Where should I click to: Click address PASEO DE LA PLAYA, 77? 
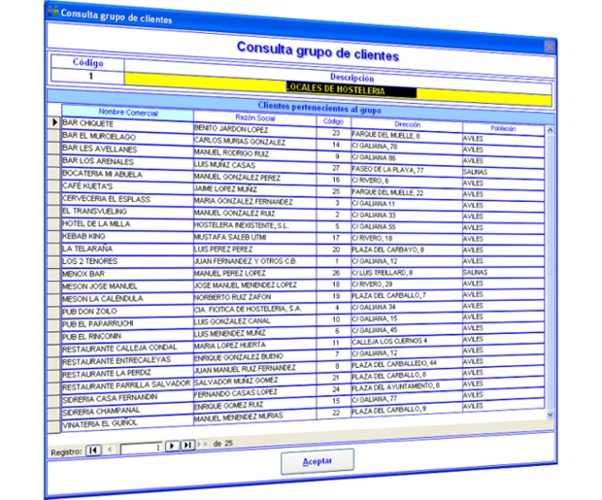click(x=387, y=170)
